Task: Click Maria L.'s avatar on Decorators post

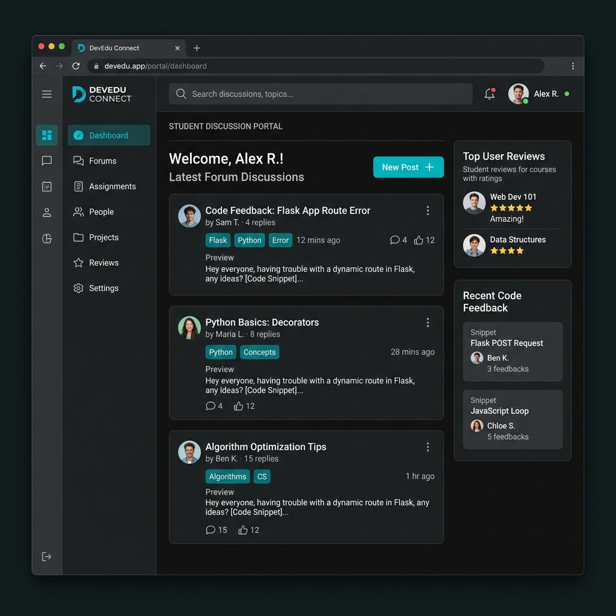Action: pyautogui.click(x=189, y=328)
